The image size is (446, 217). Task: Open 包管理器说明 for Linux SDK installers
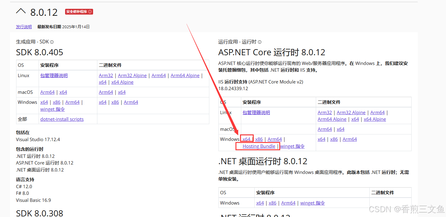tap(54, 75)
